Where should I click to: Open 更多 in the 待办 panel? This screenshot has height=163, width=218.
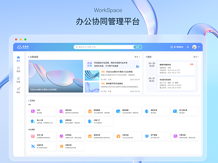196,57
